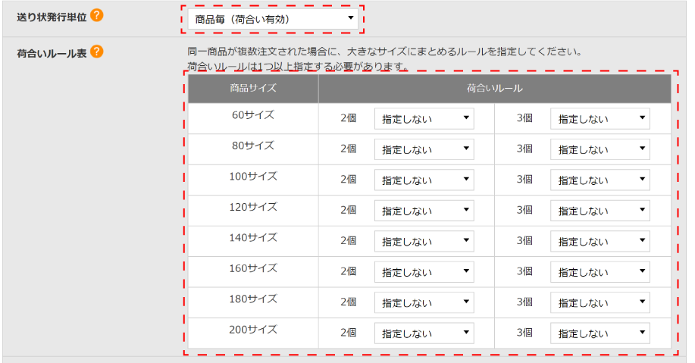Open 80サイズ 2個 rule dropdown
This screenshot has width=695, height=363.
[x=424, y=149]
